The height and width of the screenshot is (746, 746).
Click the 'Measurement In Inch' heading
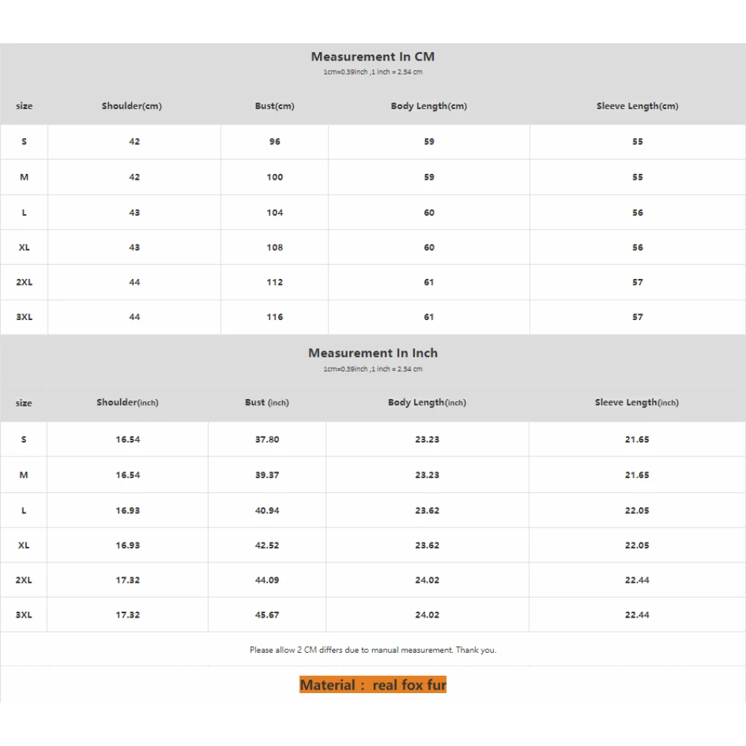372,354
